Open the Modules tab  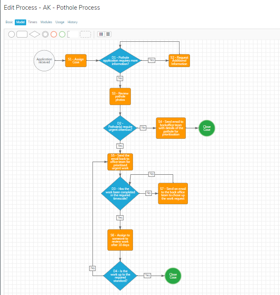point(46,22)
